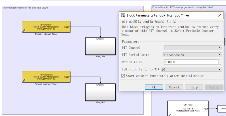Click the Simulink icon in dialog title bar
Viewport: 226px width, 116px height.
tap(123, 15)
